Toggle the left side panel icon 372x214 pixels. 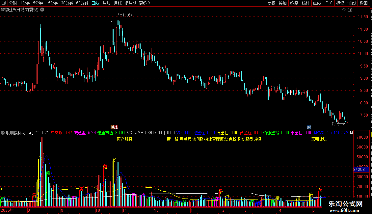coord(4,3)
